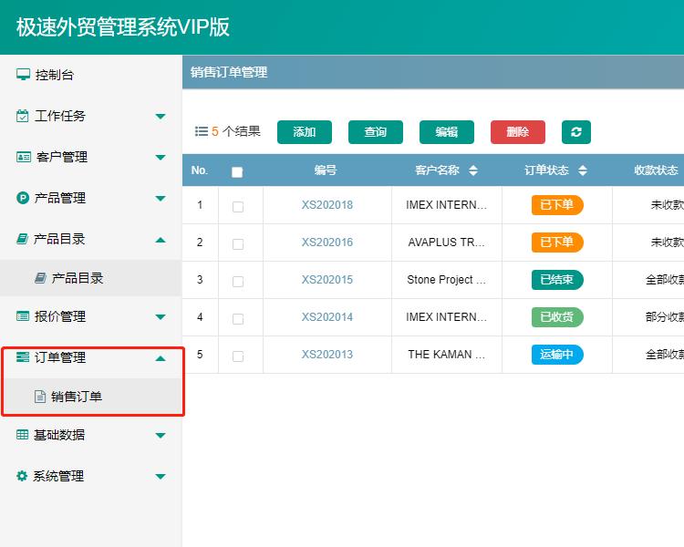Open the 系统管理 menu label
This screenshot has height=547, width=684.
[58, 476]
